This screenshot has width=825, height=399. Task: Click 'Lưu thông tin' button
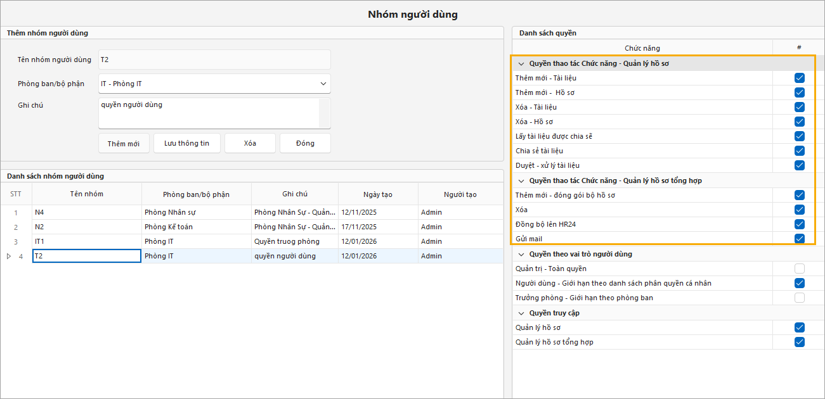click(186, 143)
